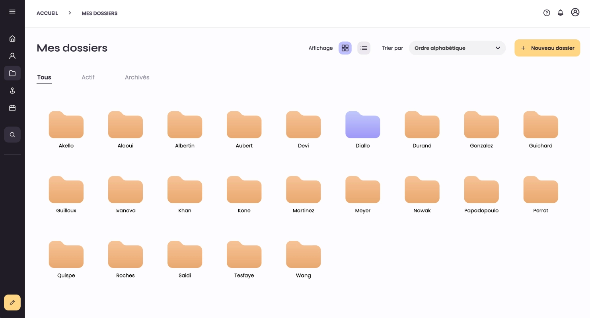Open the Papadopoulo folder
This screenshot has width=590, height=318.
481,190
